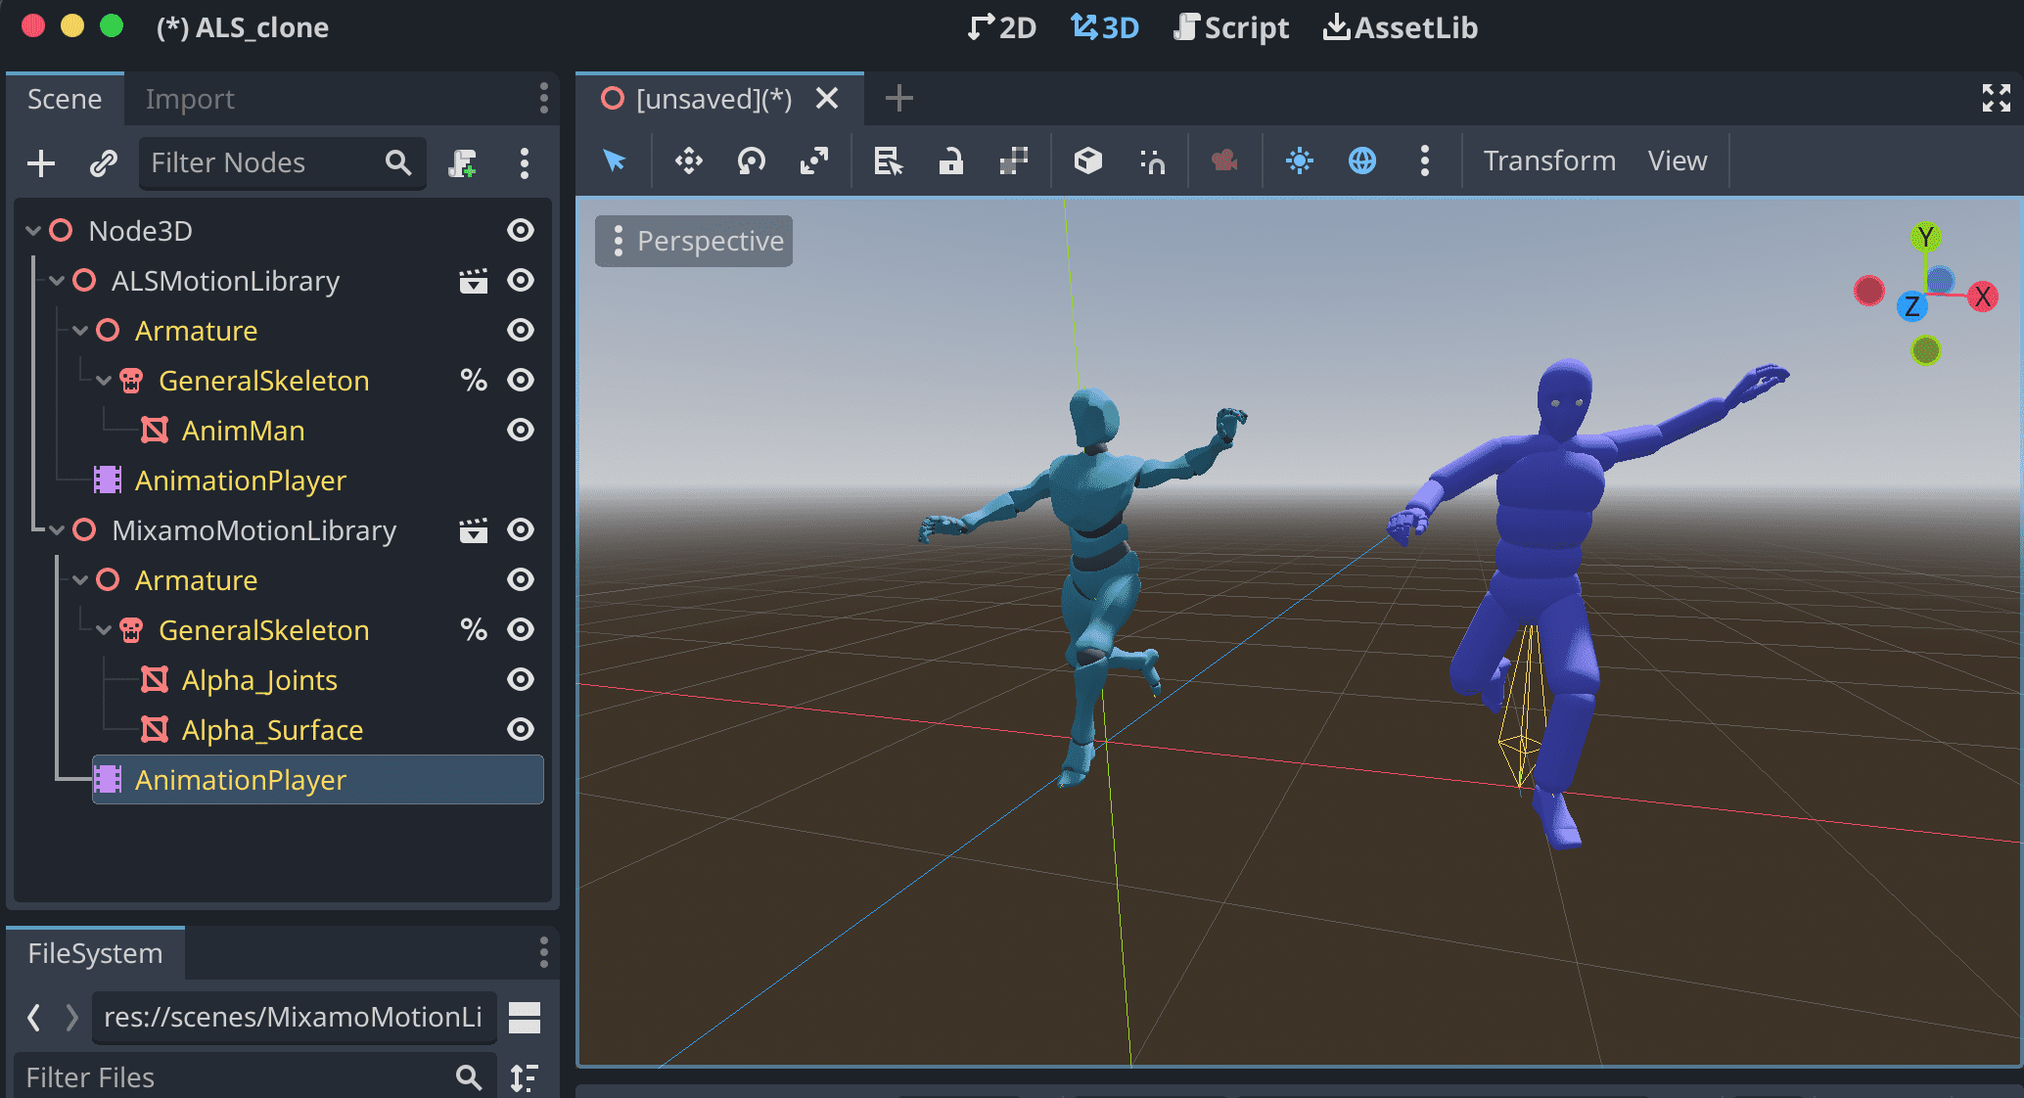Viewport: 2024px width, 1098px height.
Task: Open the AssetLib workspace
Action: tap(1400, 27)
